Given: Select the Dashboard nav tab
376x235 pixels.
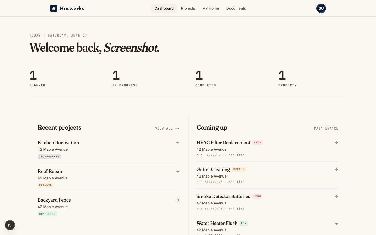Looking at the screenshot, I should (164, 8).
